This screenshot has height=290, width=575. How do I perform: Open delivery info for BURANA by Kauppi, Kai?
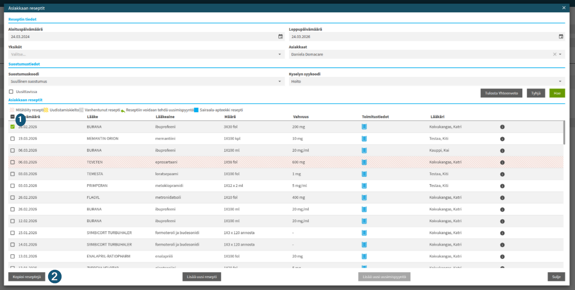pos(364,150)
